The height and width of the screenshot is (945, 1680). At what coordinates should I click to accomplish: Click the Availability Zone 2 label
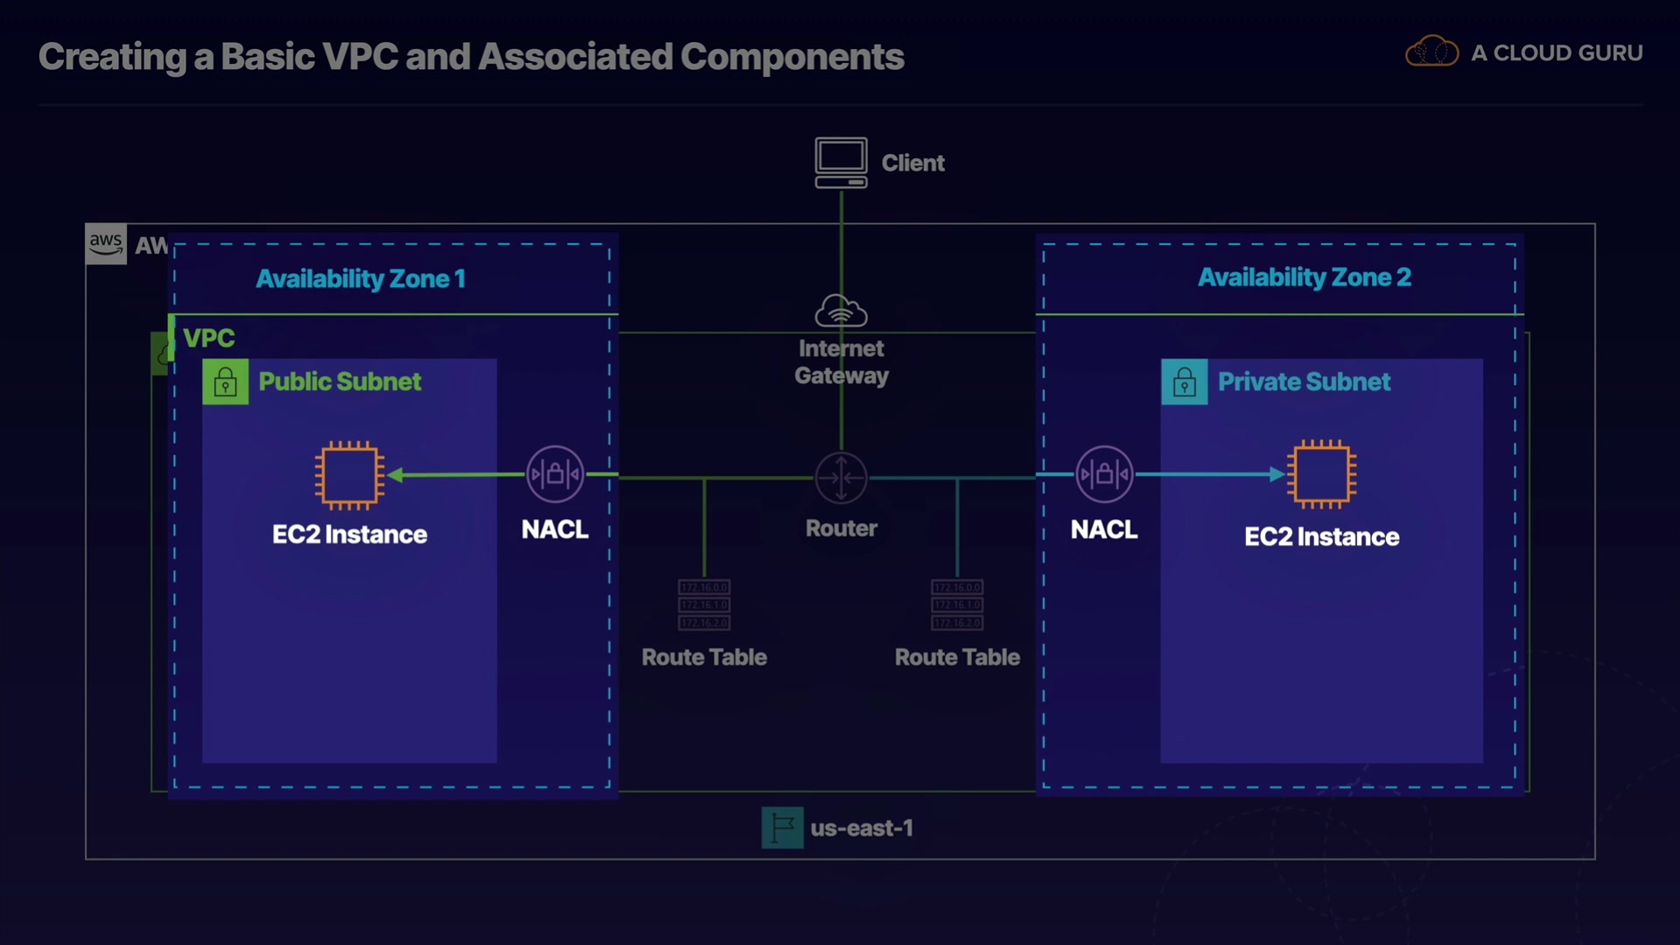click(x=1304, y=277)
